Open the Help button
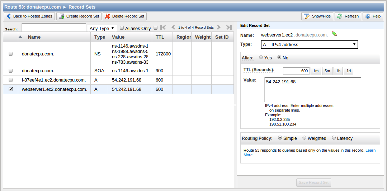The width and height of the screenshot is (387, 191). click(x=373, y=16)
